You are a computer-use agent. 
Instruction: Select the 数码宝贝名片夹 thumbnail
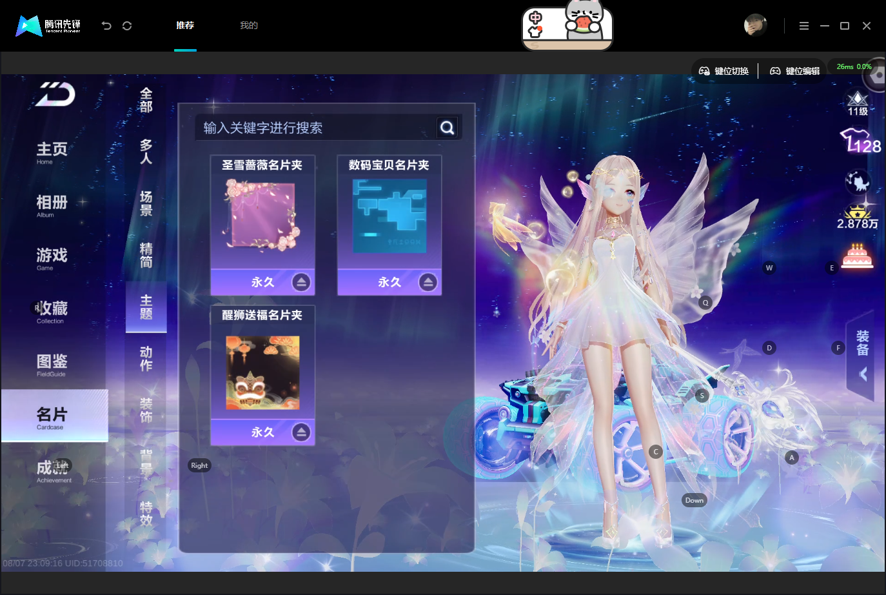tap(389, 216)
